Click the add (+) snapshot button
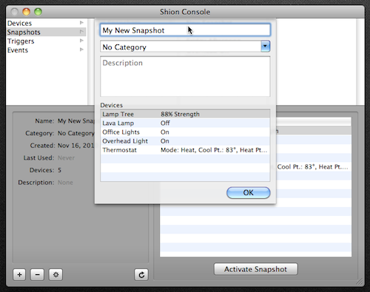This screenshot has width=370, height=292. (19, 274)
